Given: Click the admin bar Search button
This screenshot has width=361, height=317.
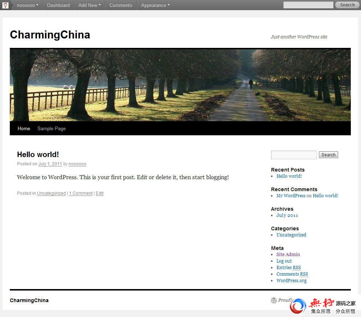Looking at the screenshot, I should pyautogui.click(x=347, y=5).
